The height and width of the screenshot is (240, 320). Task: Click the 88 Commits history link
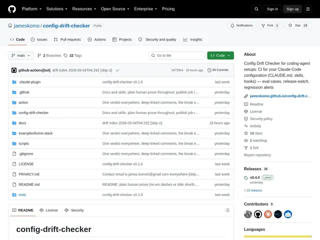pos(218,70)
